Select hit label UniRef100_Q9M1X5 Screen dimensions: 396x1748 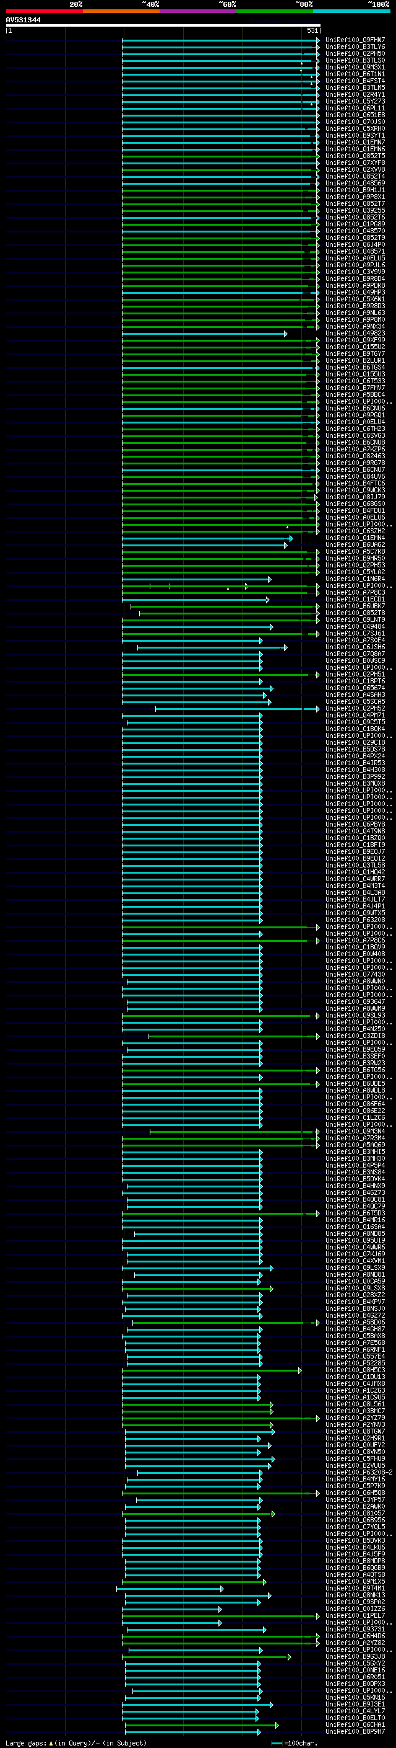pyautogui.click(x=355, y=1581)
